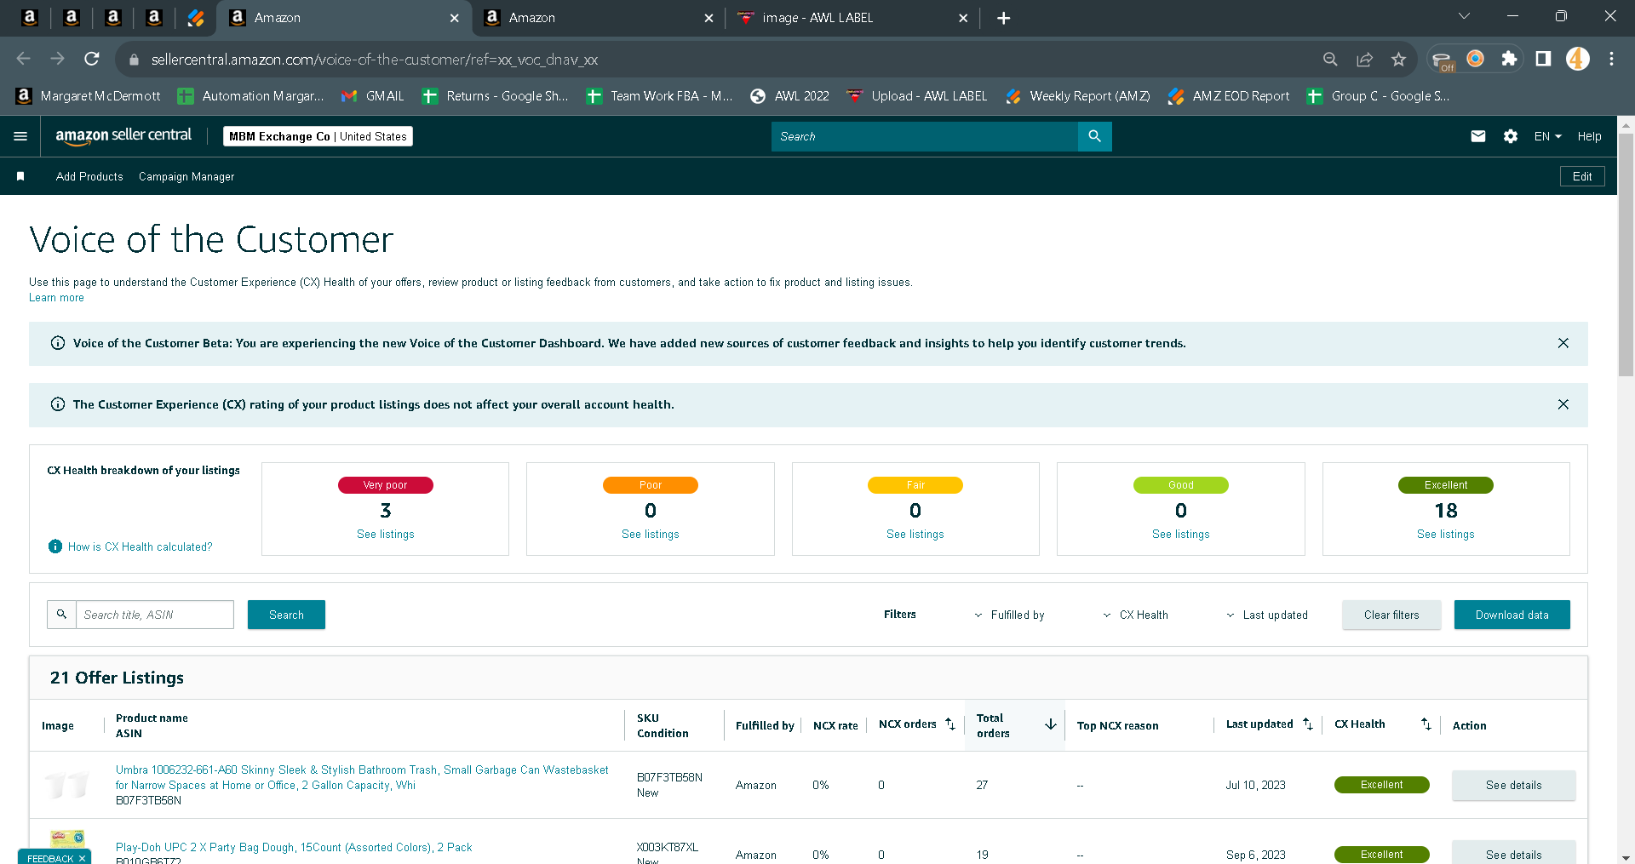Switch to the image - AWL LABEL tab

point(852,18)
